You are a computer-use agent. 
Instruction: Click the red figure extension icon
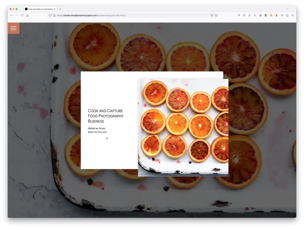(x=276, y=15)
